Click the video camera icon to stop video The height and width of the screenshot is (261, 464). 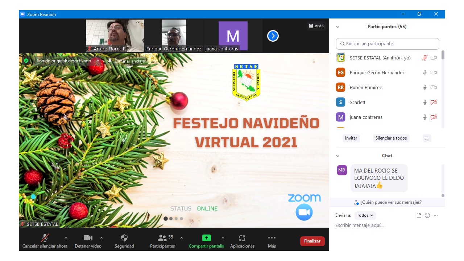pyautogui.click(x=88, y=238)
